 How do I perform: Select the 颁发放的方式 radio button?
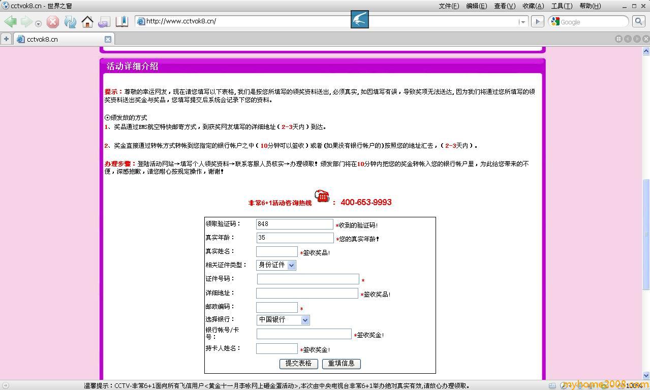[107, 117]
